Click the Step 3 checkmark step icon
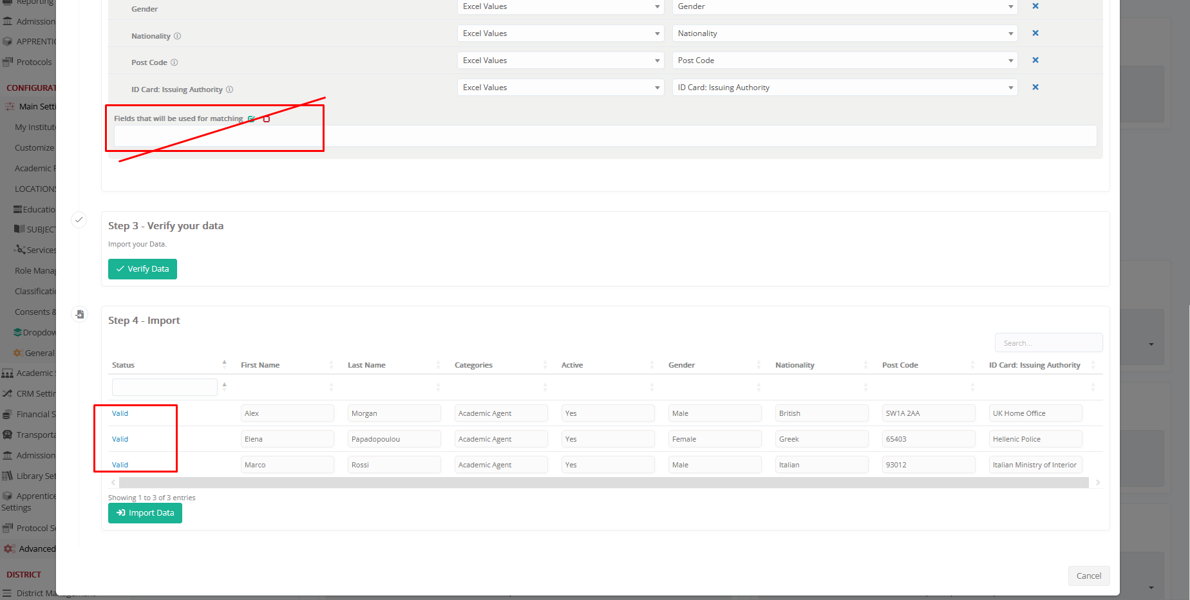 pos(79,220)
